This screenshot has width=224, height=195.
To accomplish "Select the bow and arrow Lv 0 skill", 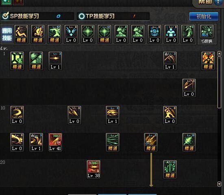I will [x=189, y=88].
